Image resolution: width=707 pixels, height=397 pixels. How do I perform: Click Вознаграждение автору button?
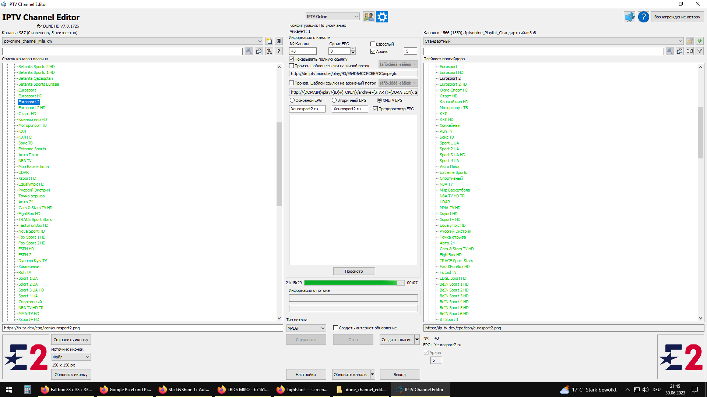[x=677, y=17]
